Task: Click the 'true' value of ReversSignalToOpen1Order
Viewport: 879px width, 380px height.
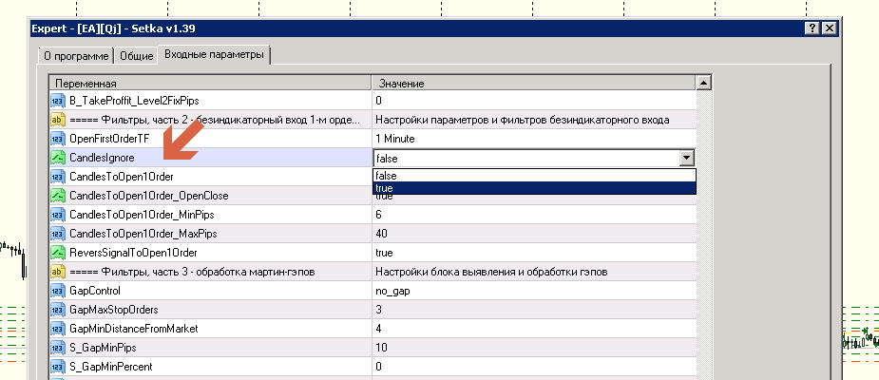Action: click(384, 253)
